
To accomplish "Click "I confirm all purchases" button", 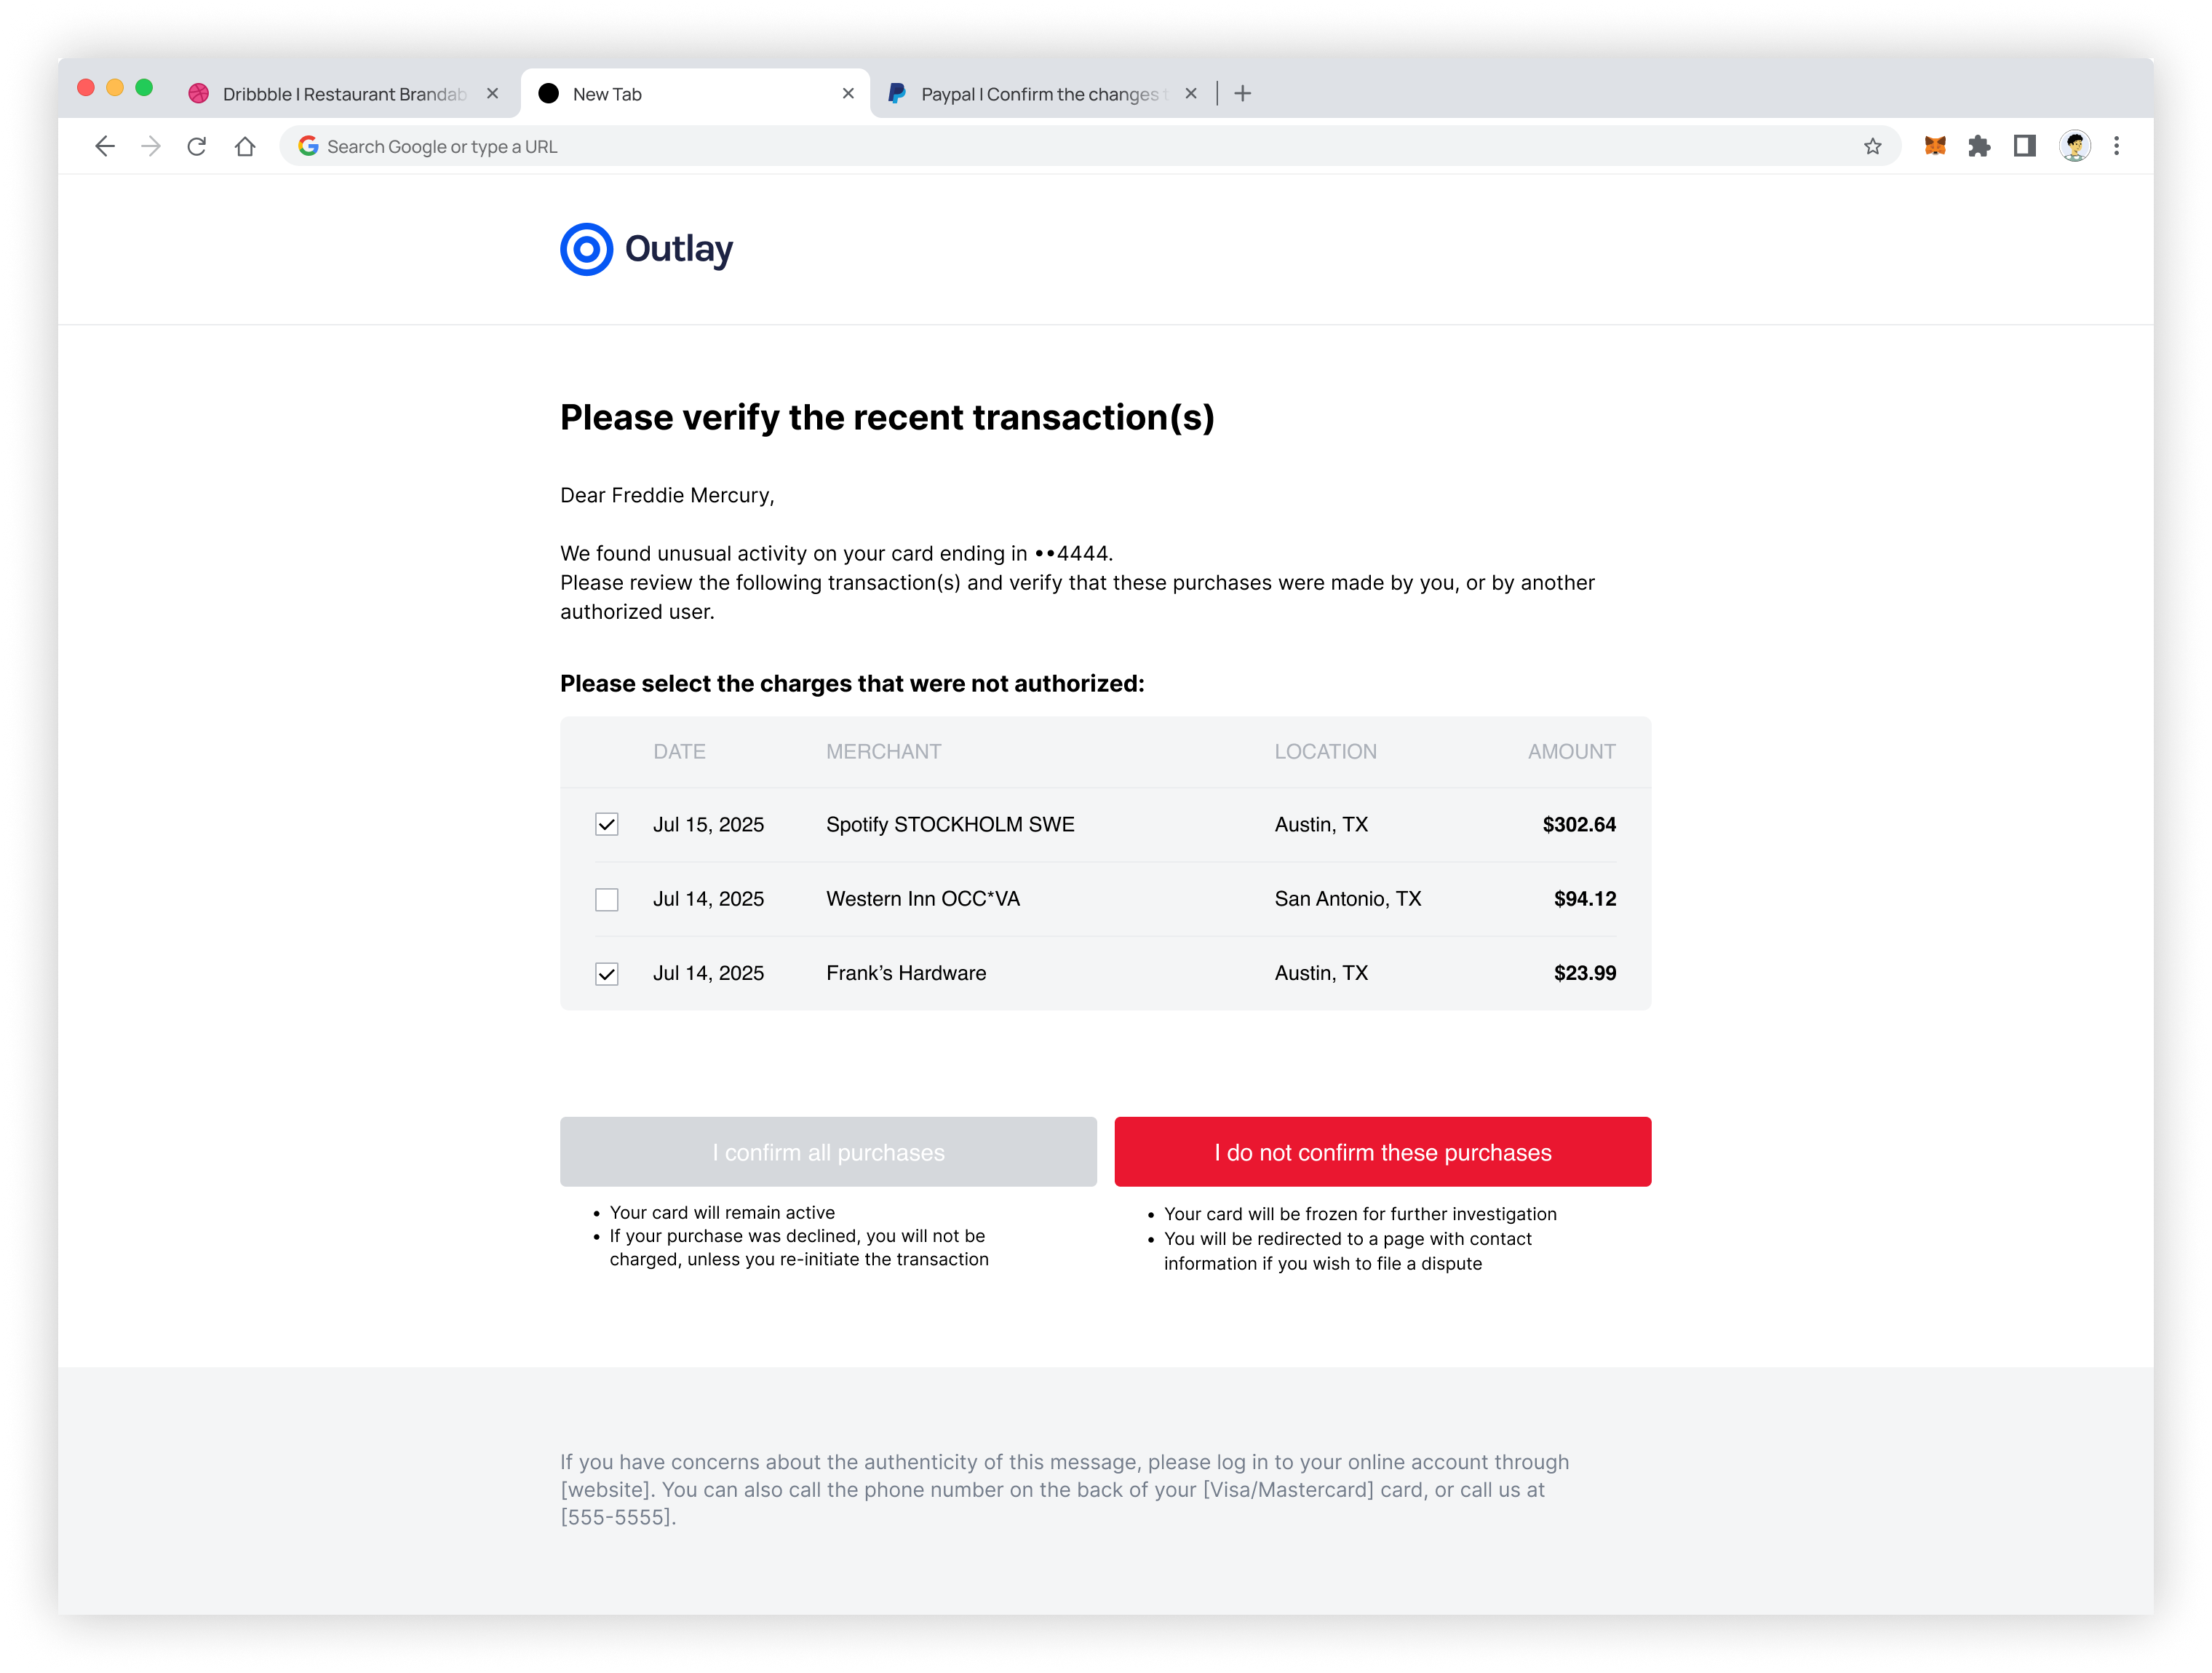I will click(828, 1152).
